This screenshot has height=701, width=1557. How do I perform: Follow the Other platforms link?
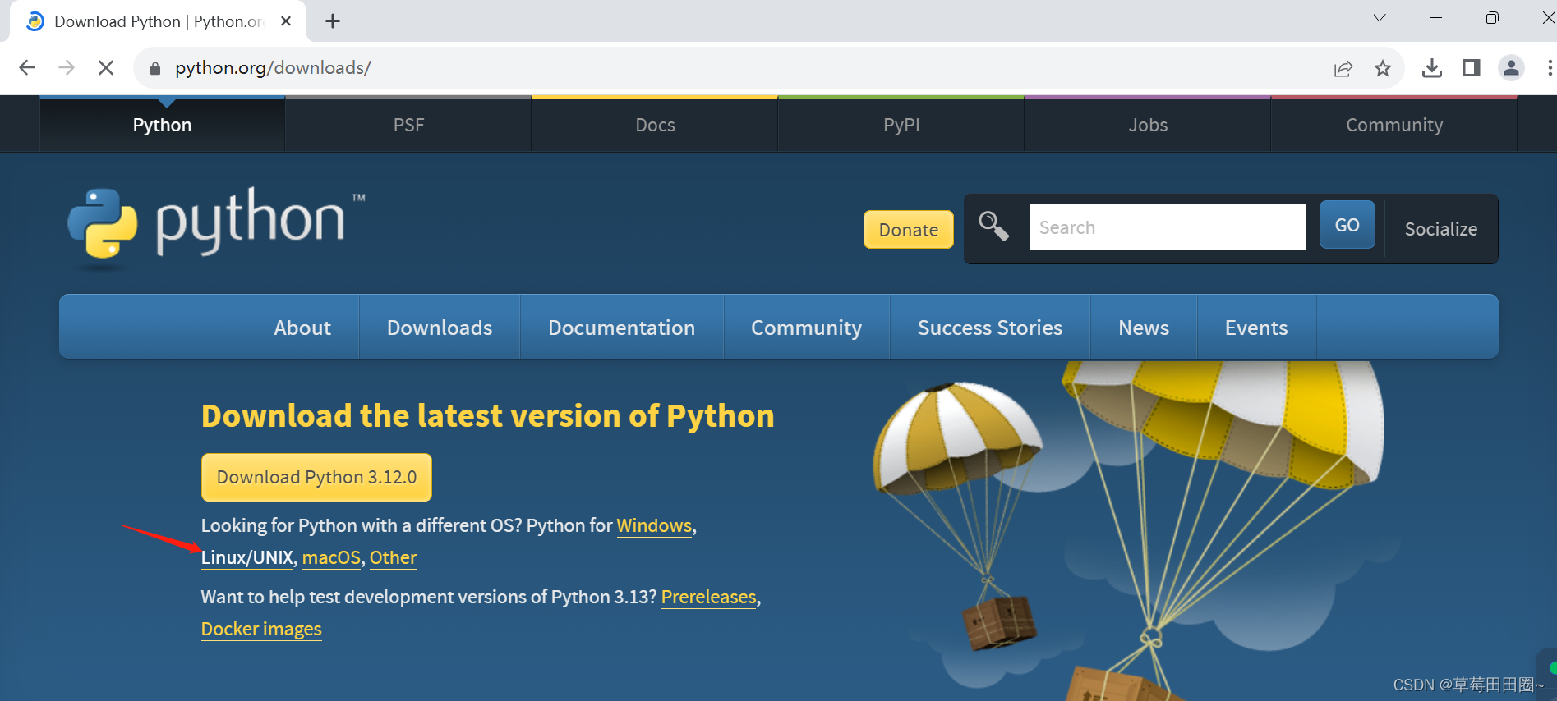[393, 557]
